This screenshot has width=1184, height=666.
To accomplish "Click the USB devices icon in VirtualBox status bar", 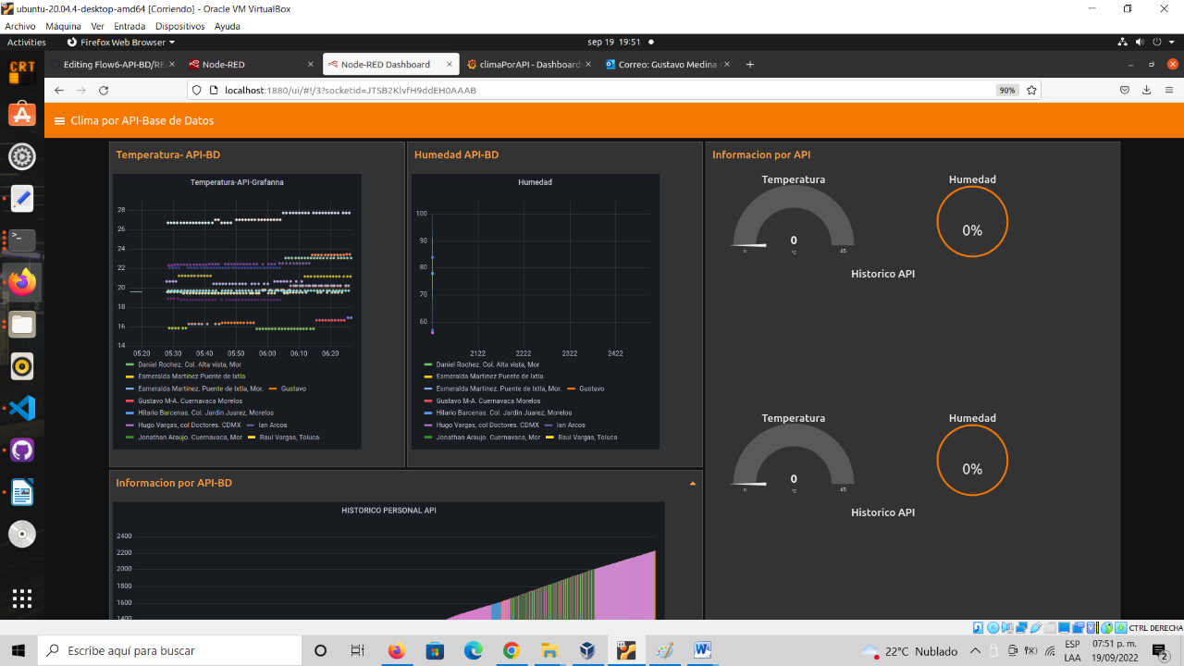I will [1036, 626].
